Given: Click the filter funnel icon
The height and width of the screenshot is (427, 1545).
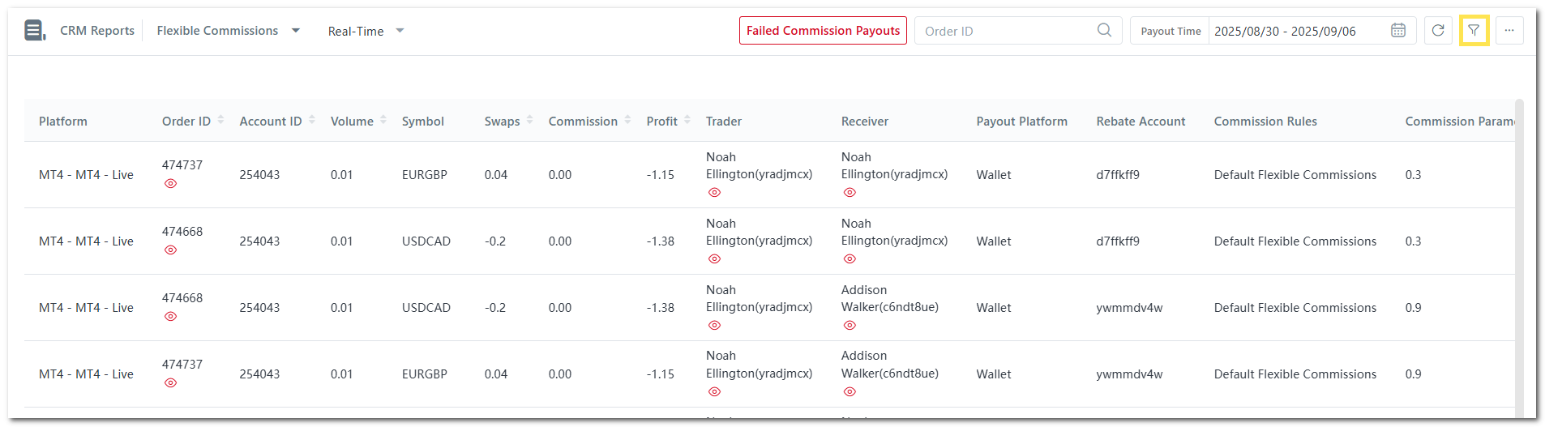Looking at the screenshot, I should click(x=1473, y=31).
